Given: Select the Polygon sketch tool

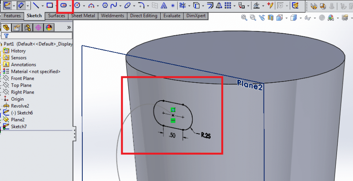Looking at the screenshot, I should pos(105,5).
